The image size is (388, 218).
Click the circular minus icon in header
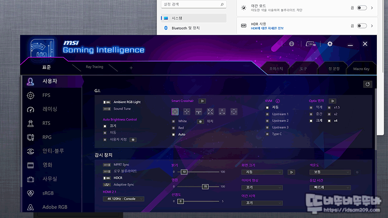point(291,44)
